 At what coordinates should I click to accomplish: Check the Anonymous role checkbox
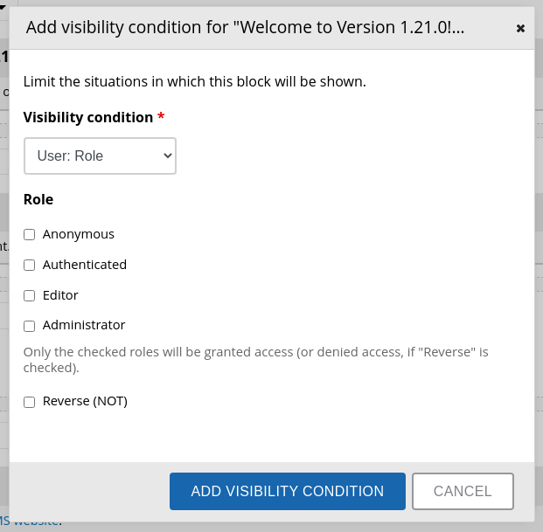pos(30,234)
